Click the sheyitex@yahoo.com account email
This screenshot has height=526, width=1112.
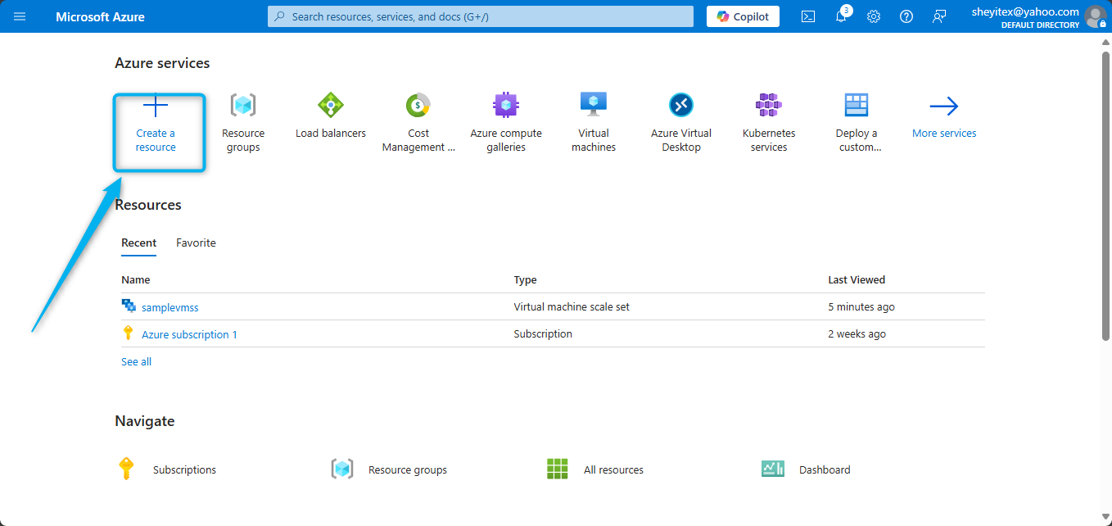[1025, 11]
